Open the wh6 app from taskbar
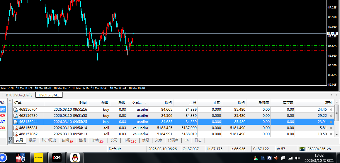The width and height of the screenshot is (340, 163). (x=21, y=158)
